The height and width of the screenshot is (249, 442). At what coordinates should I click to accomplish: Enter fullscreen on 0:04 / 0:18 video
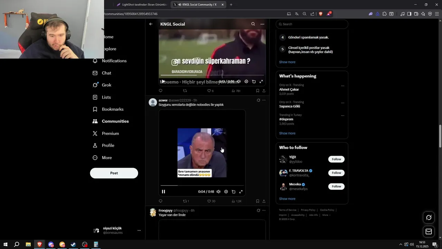click(241, 192)
